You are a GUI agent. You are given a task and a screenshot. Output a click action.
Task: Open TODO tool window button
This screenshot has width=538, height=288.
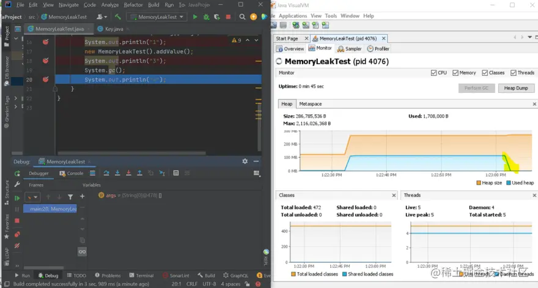[76, 275]
